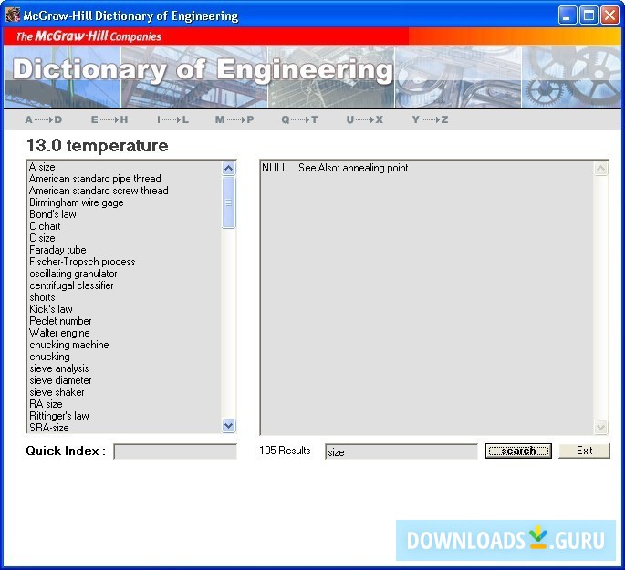
Task: Pick 'centrifugal classifier' in the list
Action: coord(71,285)
